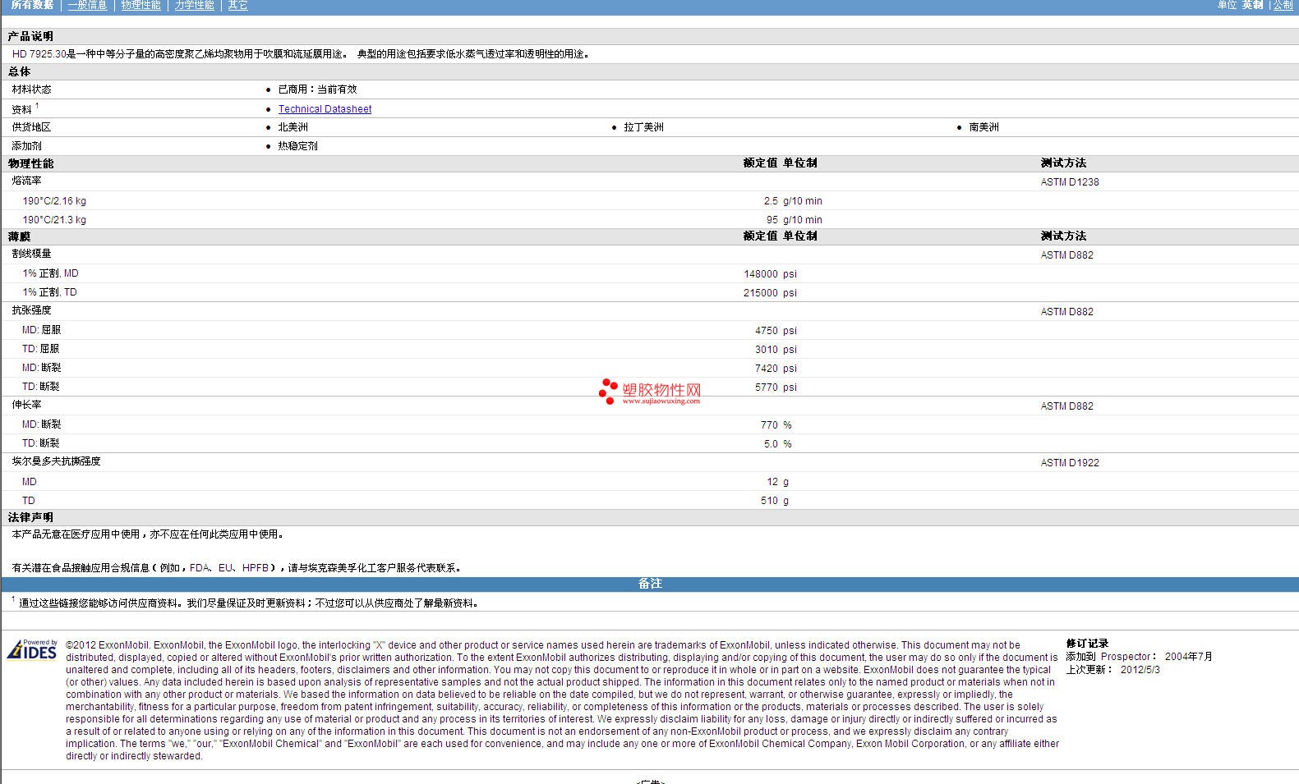Screen dimensions: 1299x784
Task: Click the MD: 屈服 row label
Action: tap(41, 330)
